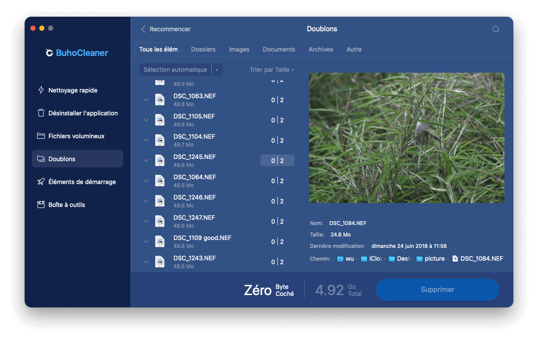The width and height of the screenshot is (538, 340).
Task: Click the Boîte à outils toolbox icon
Action: pyautogui.click(x=41, y=205)
